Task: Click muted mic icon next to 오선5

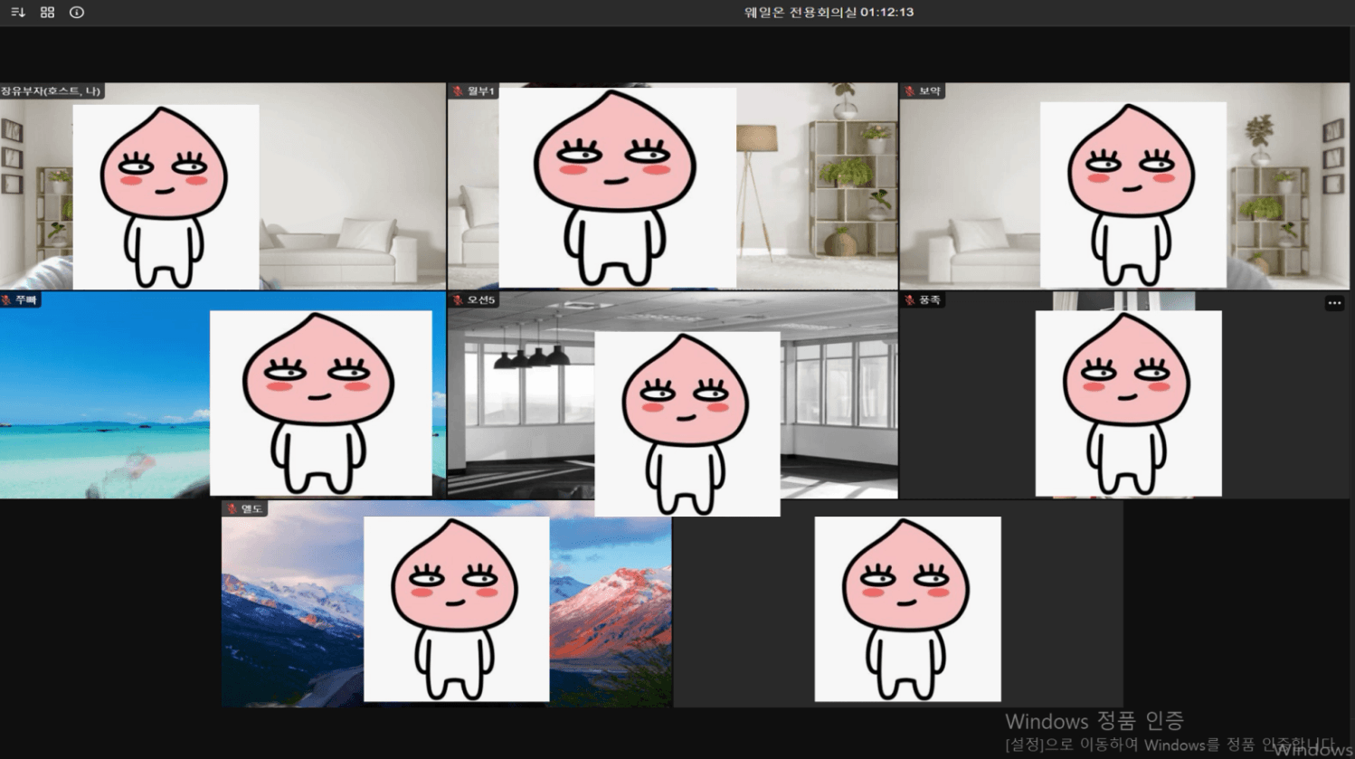Action: coord(458,299)
